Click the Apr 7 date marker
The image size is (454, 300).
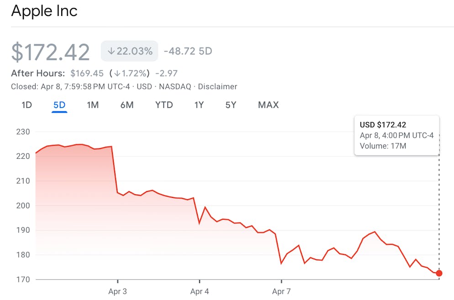[281, 291]
